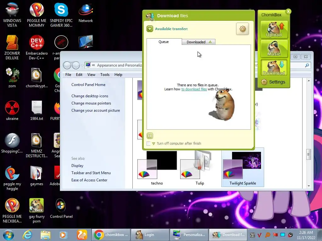The image size is (322, 241).
Task: Open WINDOWS VISTA desktop icon
Action: tap(12, 14)
